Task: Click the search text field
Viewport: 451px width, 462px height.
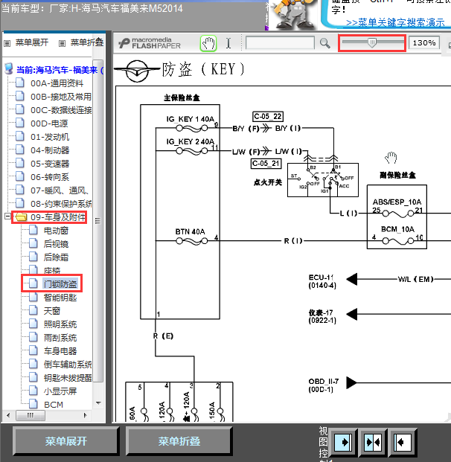Action: [280, 43]
